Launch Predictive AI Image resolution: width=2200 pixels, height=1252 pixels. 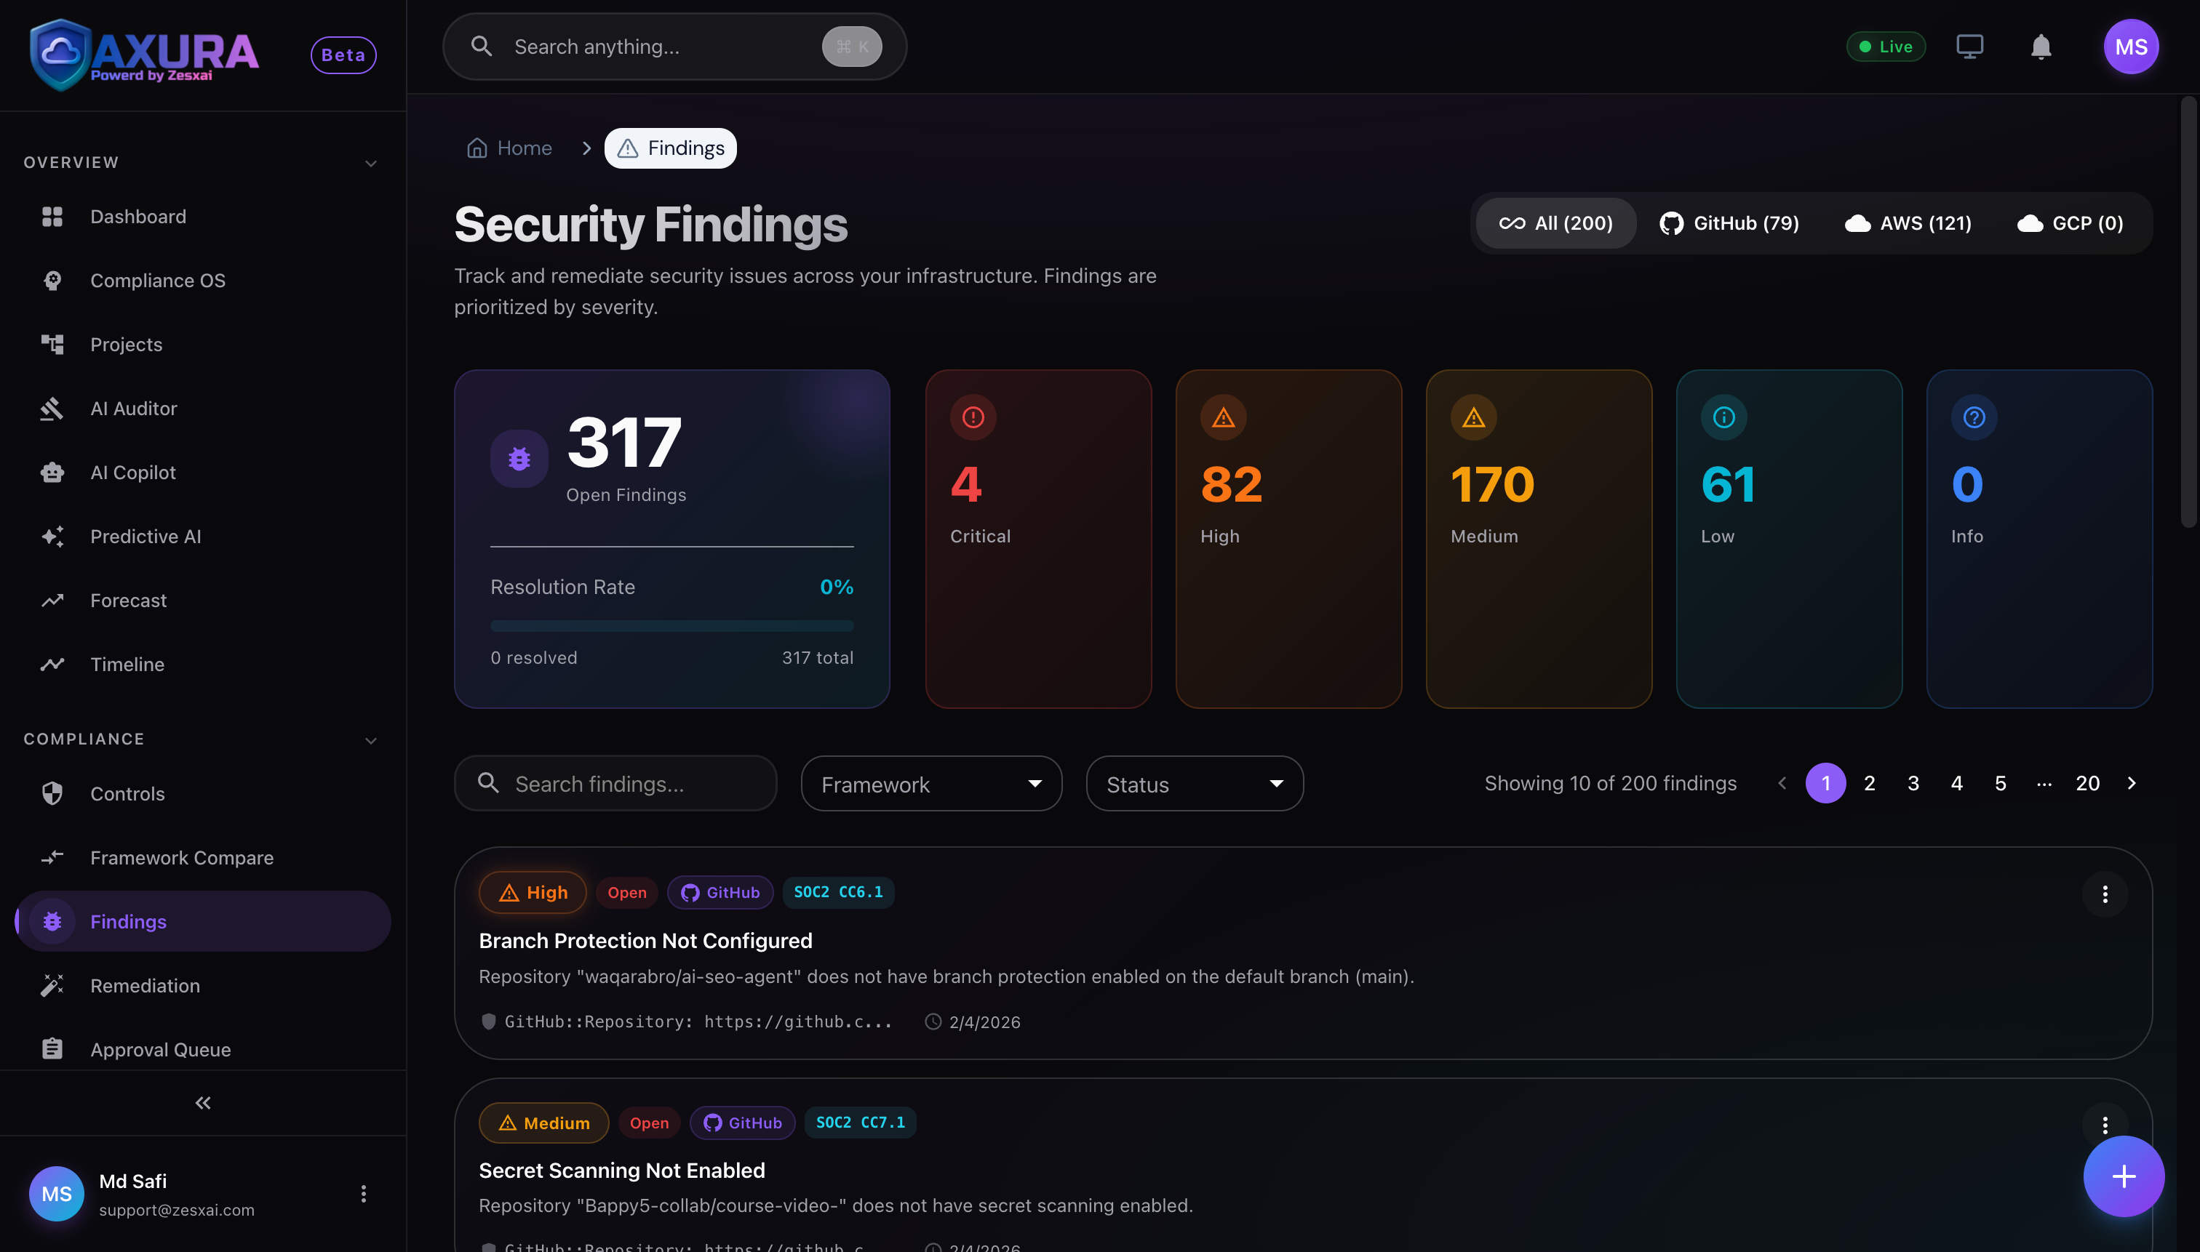tap(146, 536)
